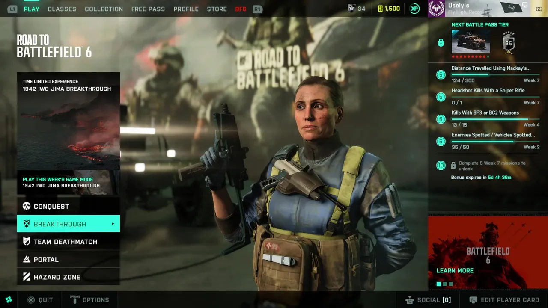This screenshot has width=548, height=308.
Task: Click the second carousel dot on promo banner
Action: click(x=444, y=284)
